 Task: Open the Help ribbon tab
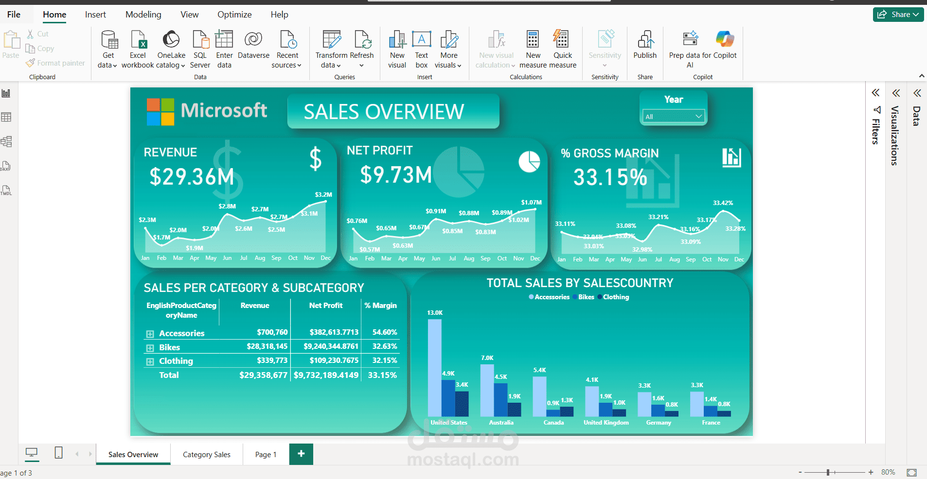(280, 15)
